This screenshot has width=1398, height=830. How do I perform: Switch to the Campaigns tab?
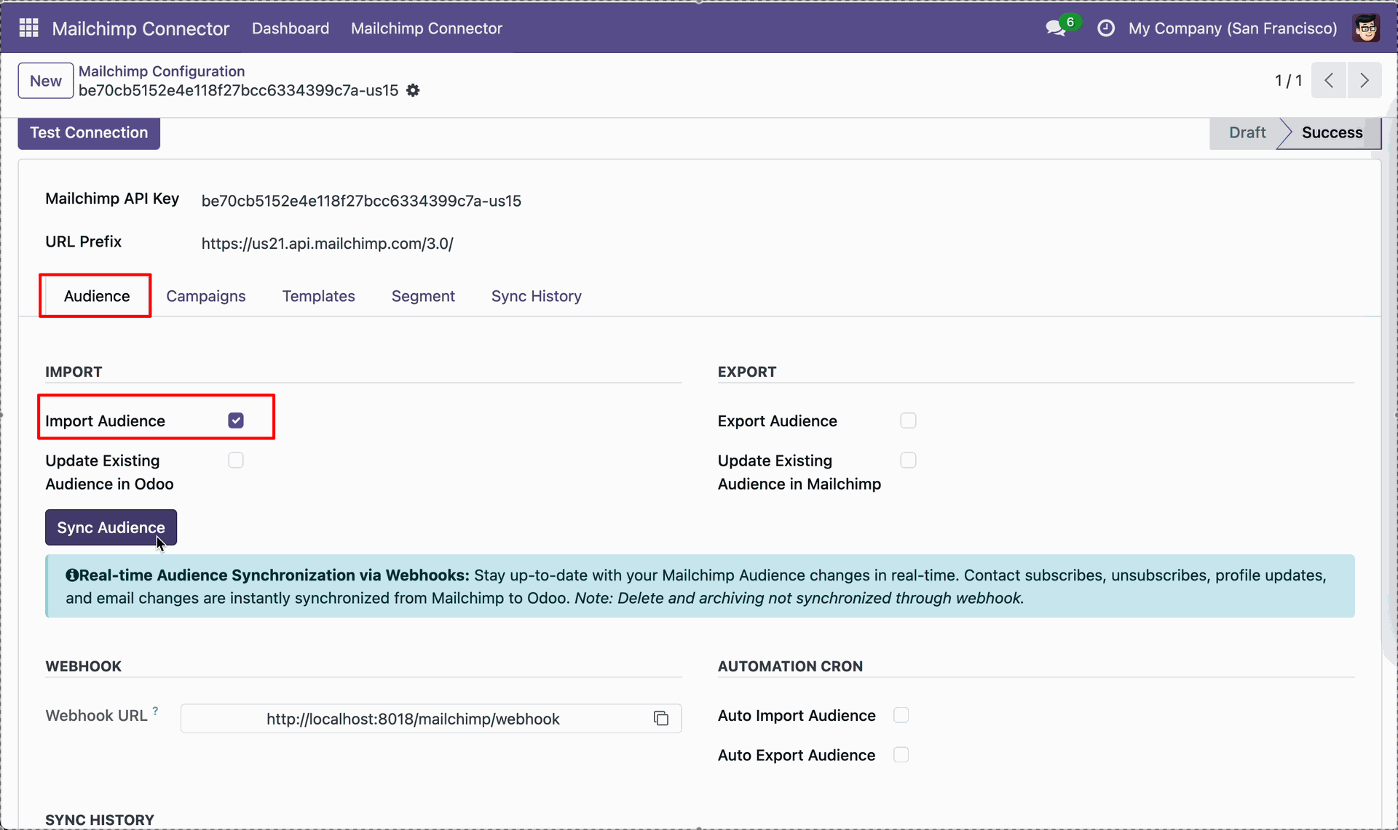(206, 296)
